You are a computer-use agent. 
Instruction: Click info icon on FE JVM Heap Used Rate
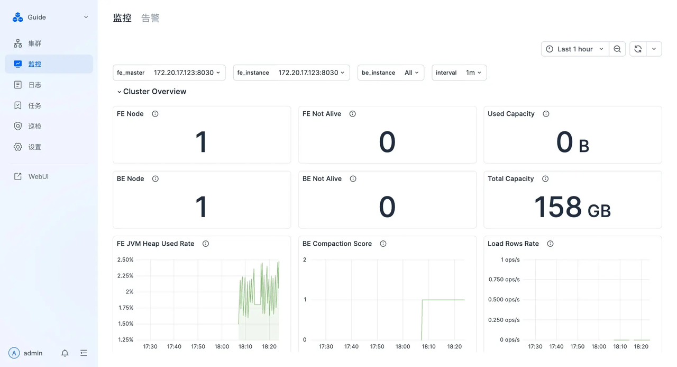(206, 244)
